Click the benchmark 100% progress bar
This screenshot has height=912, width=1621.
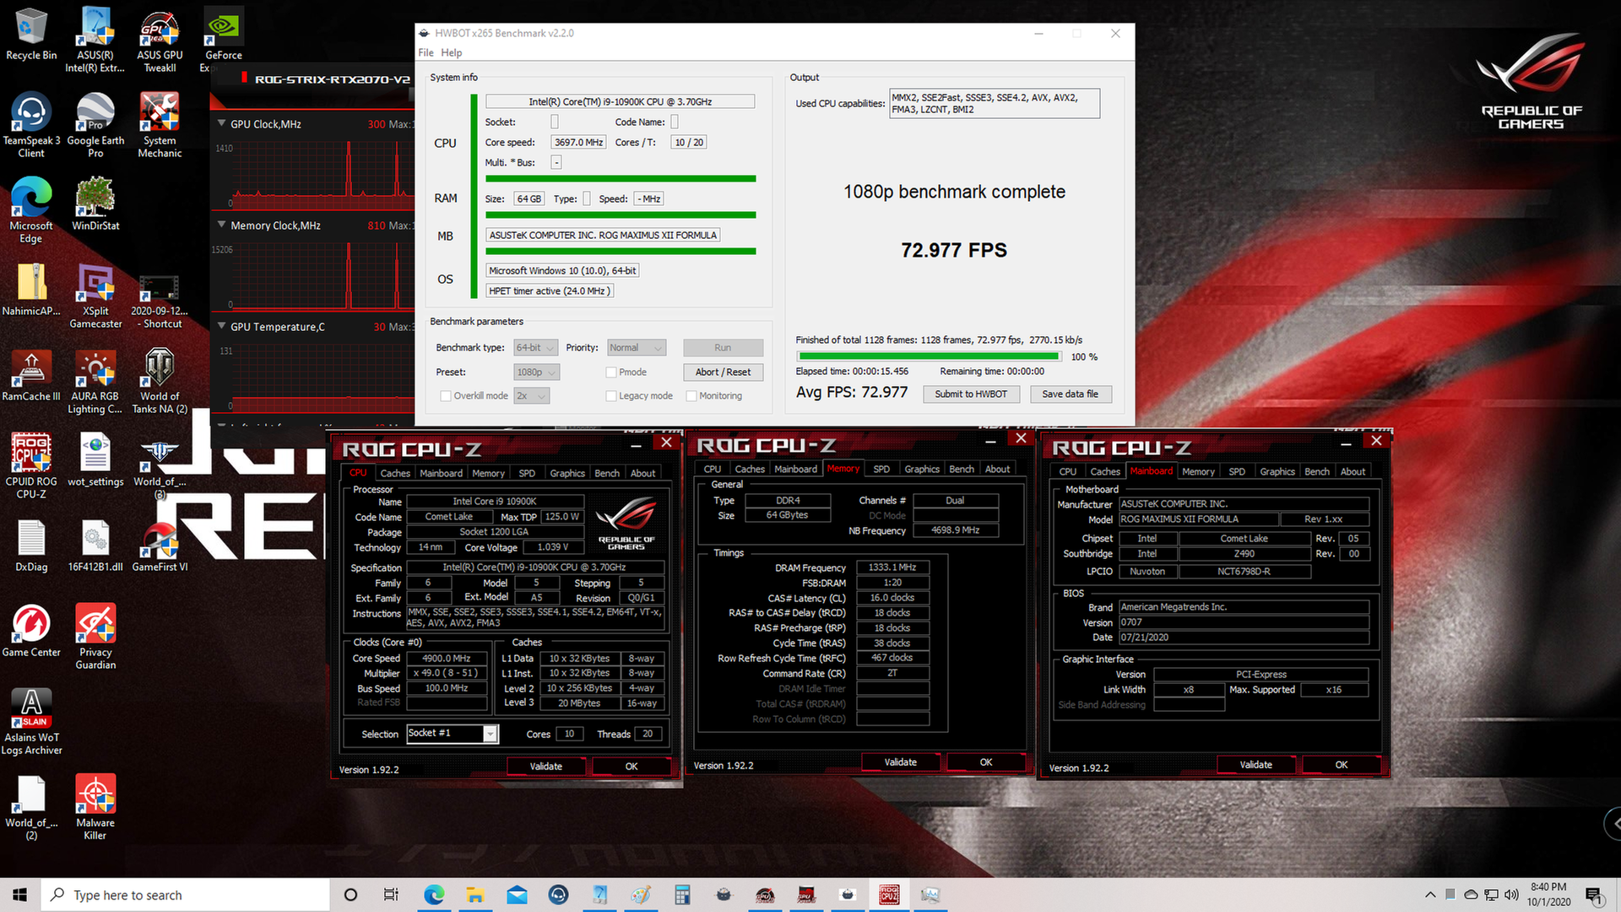tap(929, 357)
